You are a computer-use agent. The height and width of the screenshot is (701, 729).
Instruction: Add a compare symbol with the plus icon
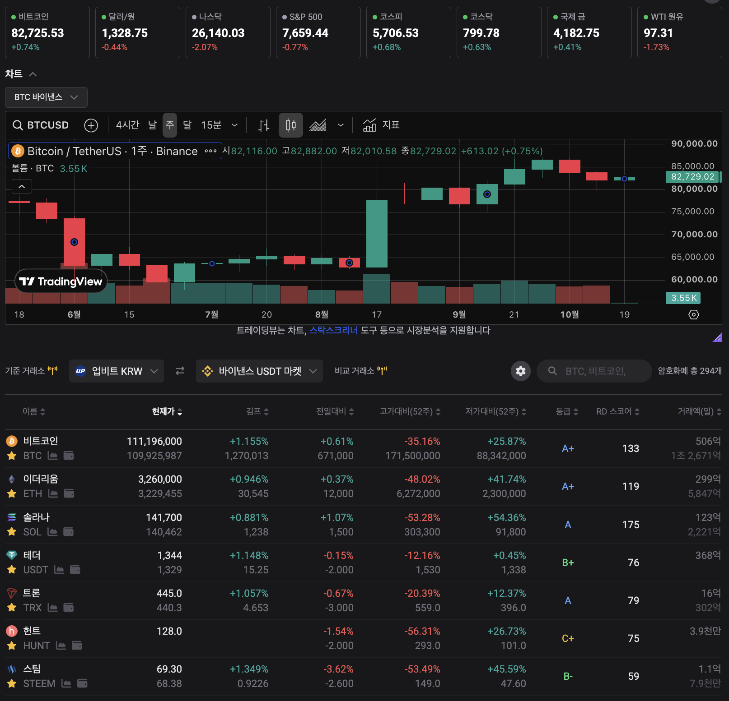tap(91, 125)
